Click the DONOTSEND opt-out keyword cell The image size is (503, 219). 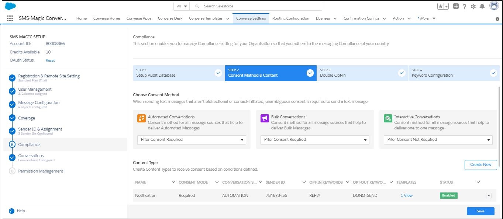(x=365, y=196)
